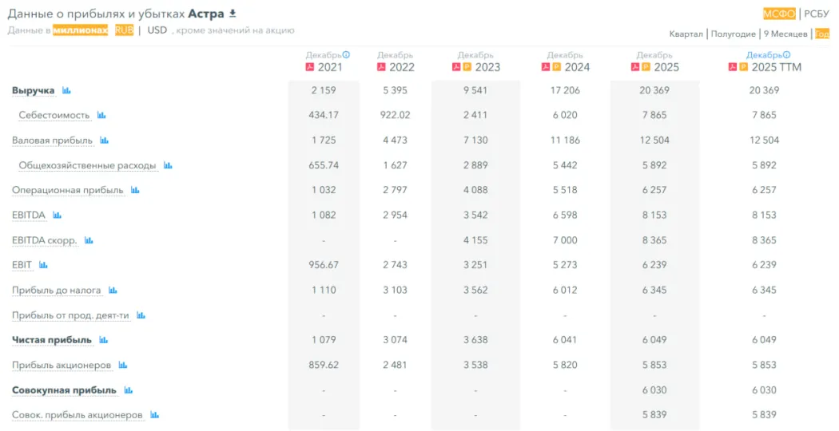
Task: Select the МСФО reporting tab
Action: pyautogui.click(x=779, y=14)
